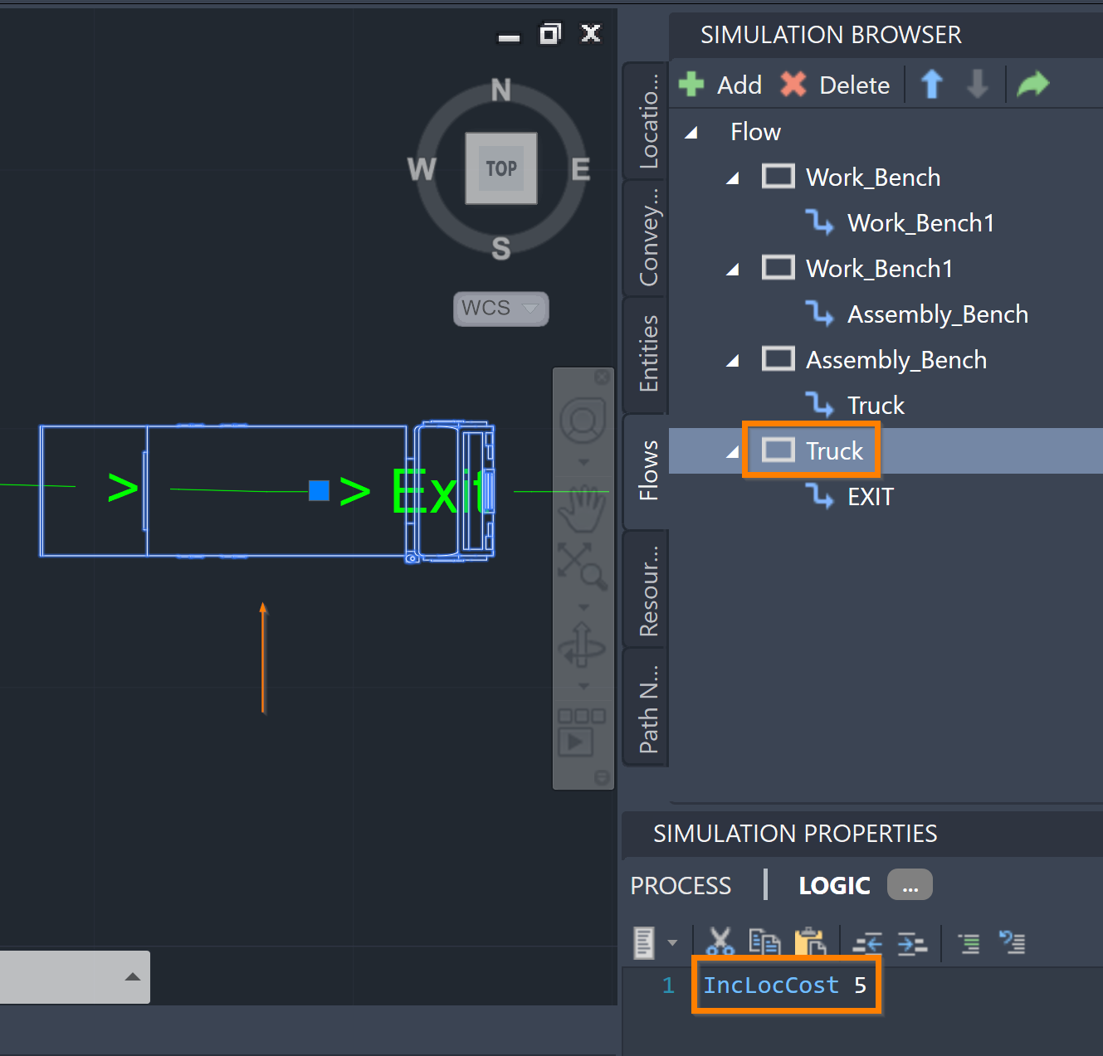Viewport: 1103px width, 1056px height.
Task: Click the Paste clipboard icon in the logic toolbar
Action: click(x=810, y=942)
